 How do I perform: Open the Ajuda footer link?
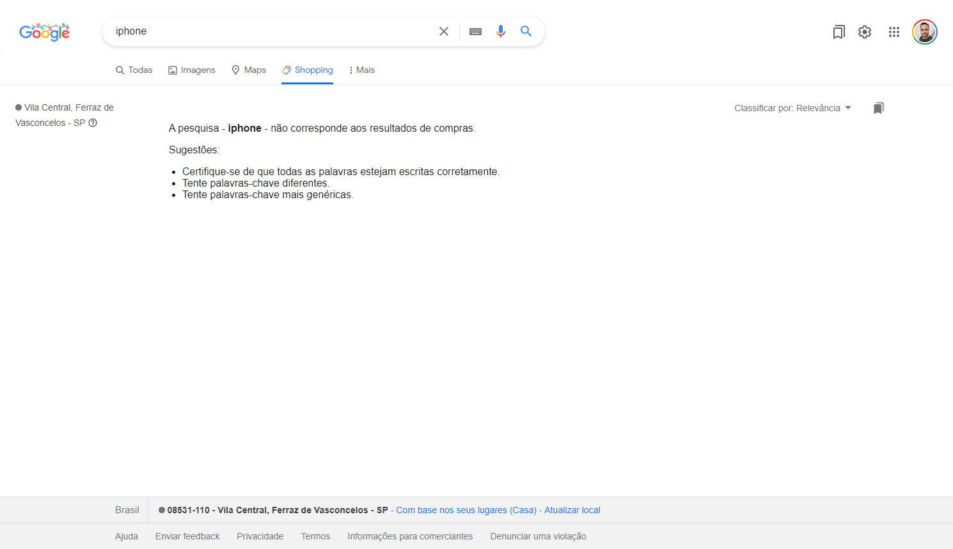coord(127,536)
